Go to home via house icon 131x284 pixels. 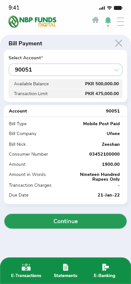pos(95,20)
